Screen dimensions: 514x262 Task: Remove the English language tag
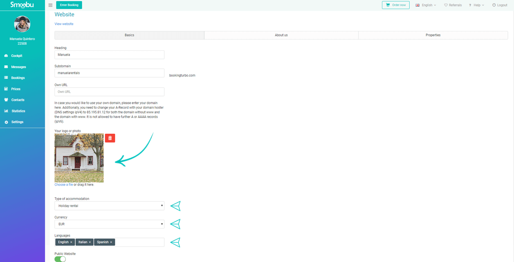[71, 242]
